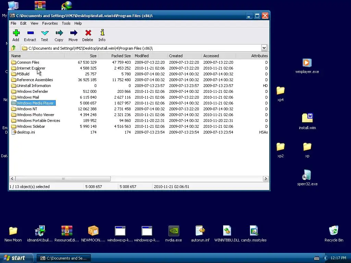The height and width of the screenshot is (263, 351).
Task: Open the Tools menu
Action: pyautogui.click(x=66, y=23)
